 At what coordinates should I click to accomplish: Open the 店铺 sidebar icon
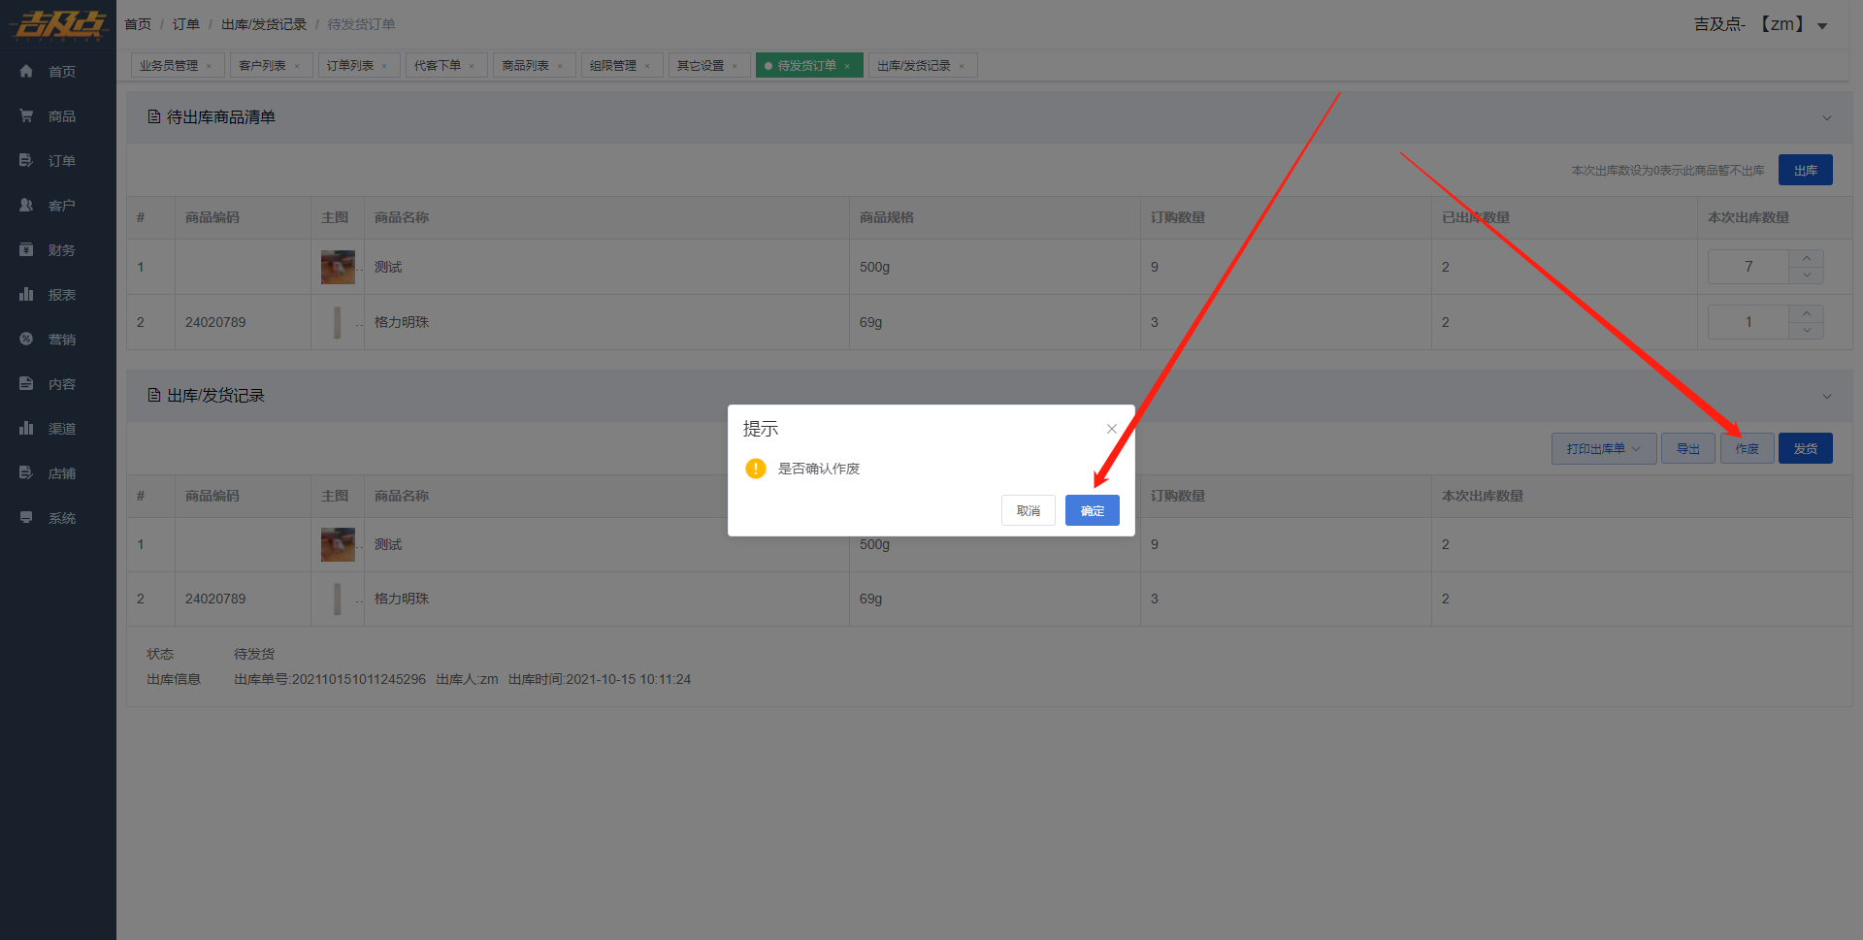(26, 472)
